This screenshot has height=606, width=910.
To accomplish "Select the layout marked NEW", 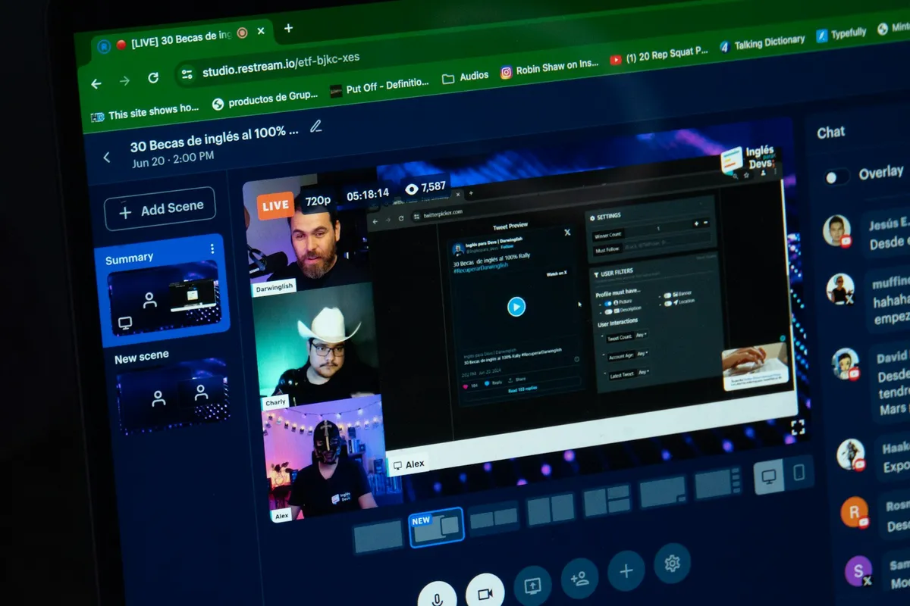I will click(x=436, y=526).
